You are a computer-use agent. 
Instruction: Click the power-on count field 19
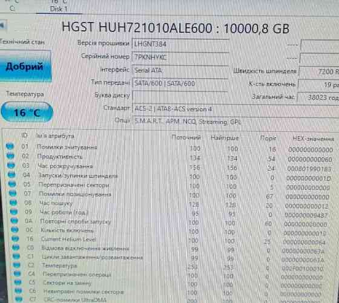pos(318,85)
